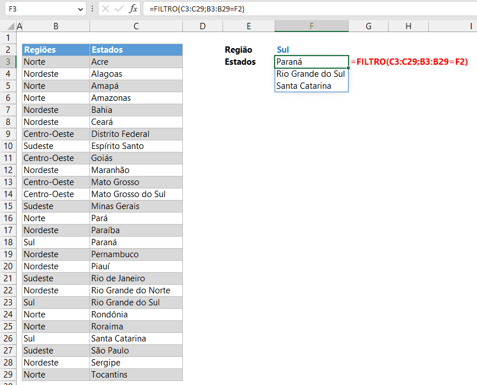This screenshot has width=477, height=385.
Task: Select the Goiás cell
Action: tap(136, 158)
